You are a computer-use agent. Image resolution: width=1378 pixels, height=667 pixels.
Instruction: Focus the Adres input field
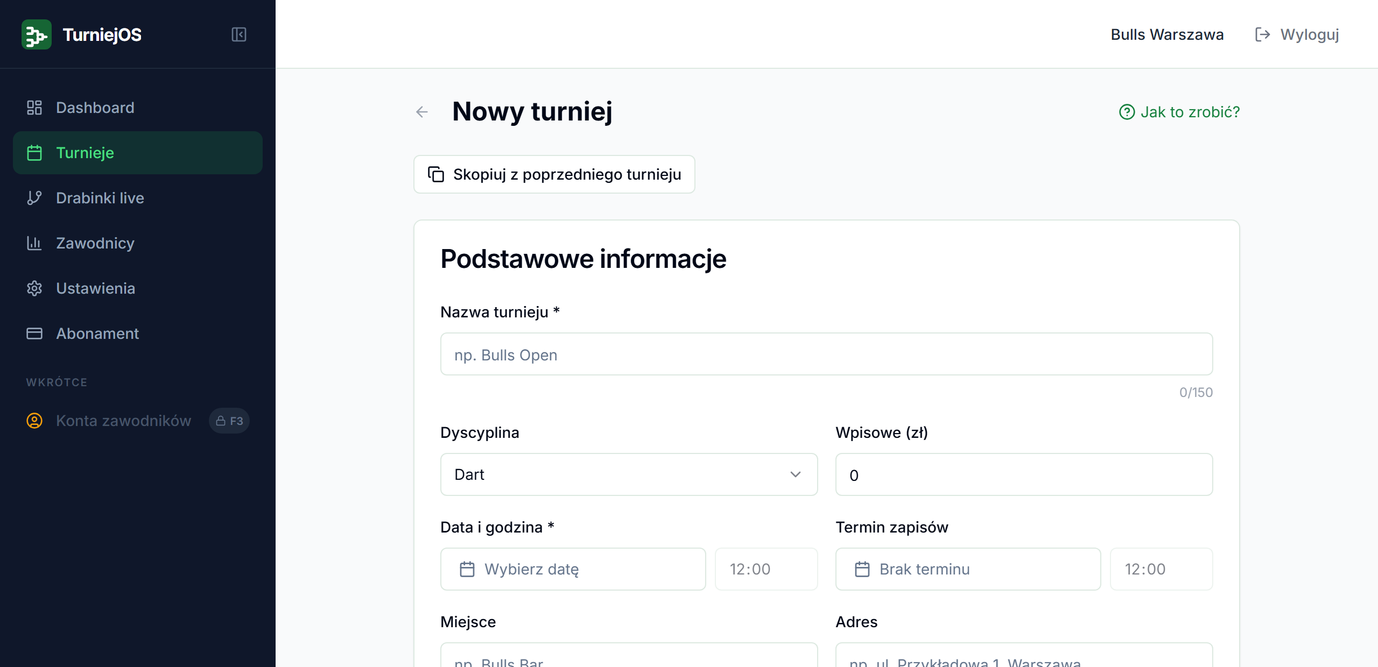pos(1024,655)
